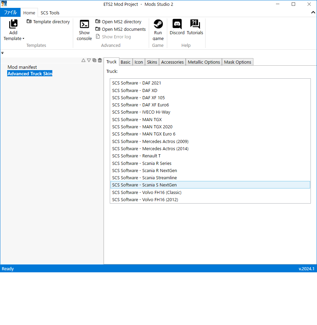Viewport: 317px width, 325px height.
Task: Move selected template down with triangle arrow
Action: click(89, 60)
